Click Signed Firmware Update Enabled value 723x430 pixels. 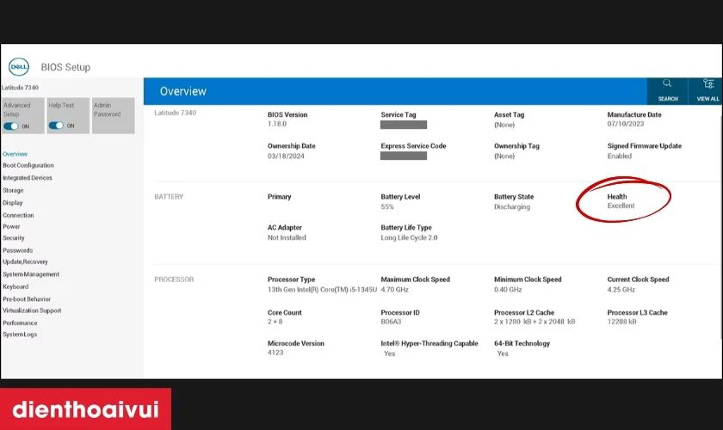tap(619, 156)
